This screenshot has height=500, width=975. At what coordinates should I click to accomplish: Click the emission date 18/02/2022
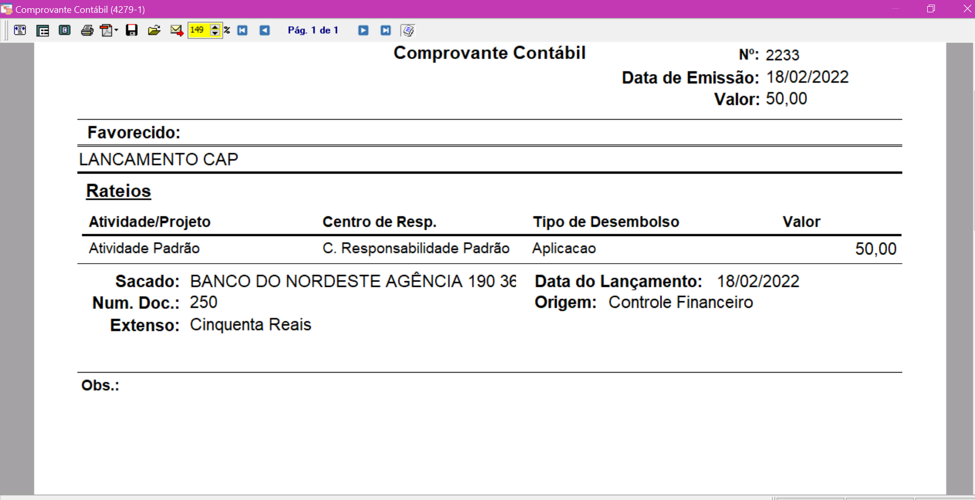tap(807, 77)
